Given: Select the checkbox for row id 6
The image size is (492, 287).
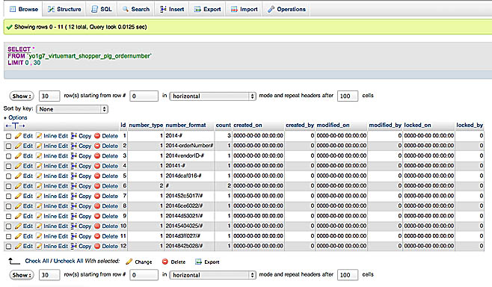Looking at the screenshot, I should click(x=8, y=186).
